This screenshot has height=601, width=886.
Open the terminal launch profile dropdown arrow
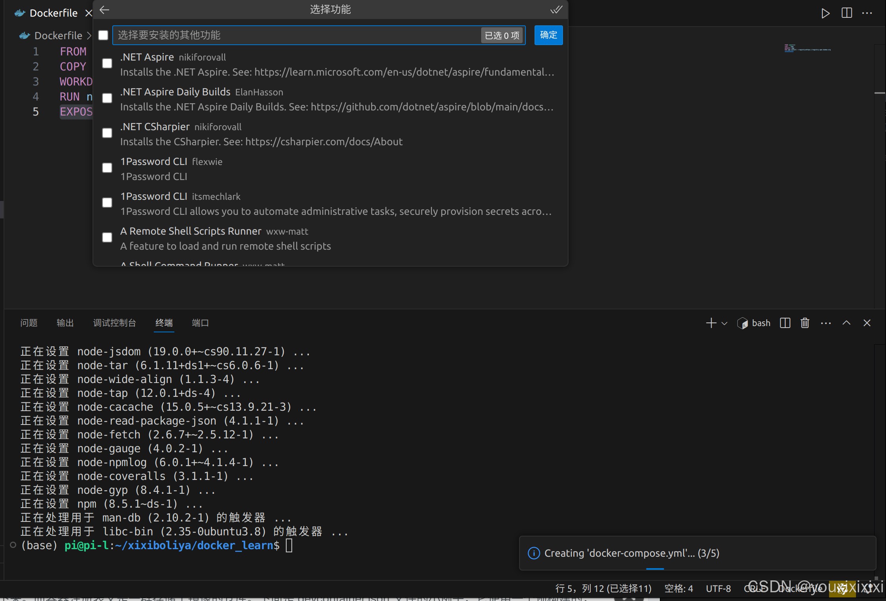[x=724, y=324]
